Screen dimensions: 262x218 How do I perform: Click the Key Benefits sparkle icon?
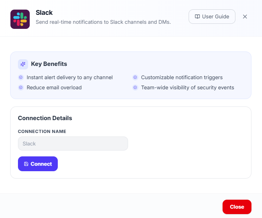click(23, 64)
